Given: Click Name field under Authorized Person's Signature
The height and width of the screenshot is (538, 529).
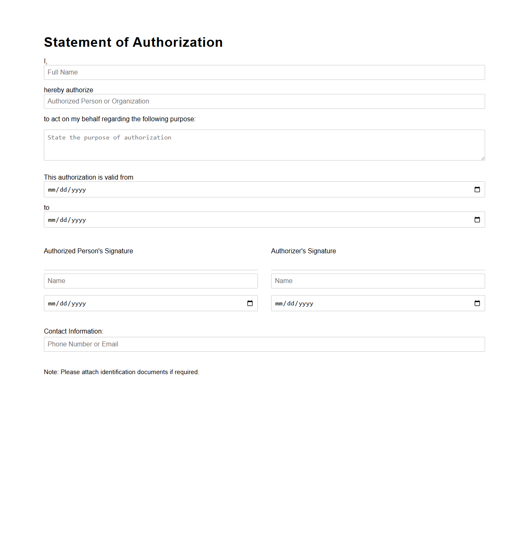Looking at the screenshot, I should (151, 281).
